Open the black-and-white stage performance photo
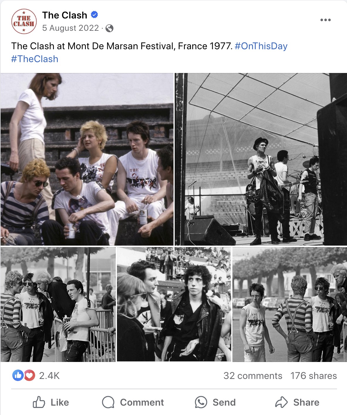 point(261,159)
